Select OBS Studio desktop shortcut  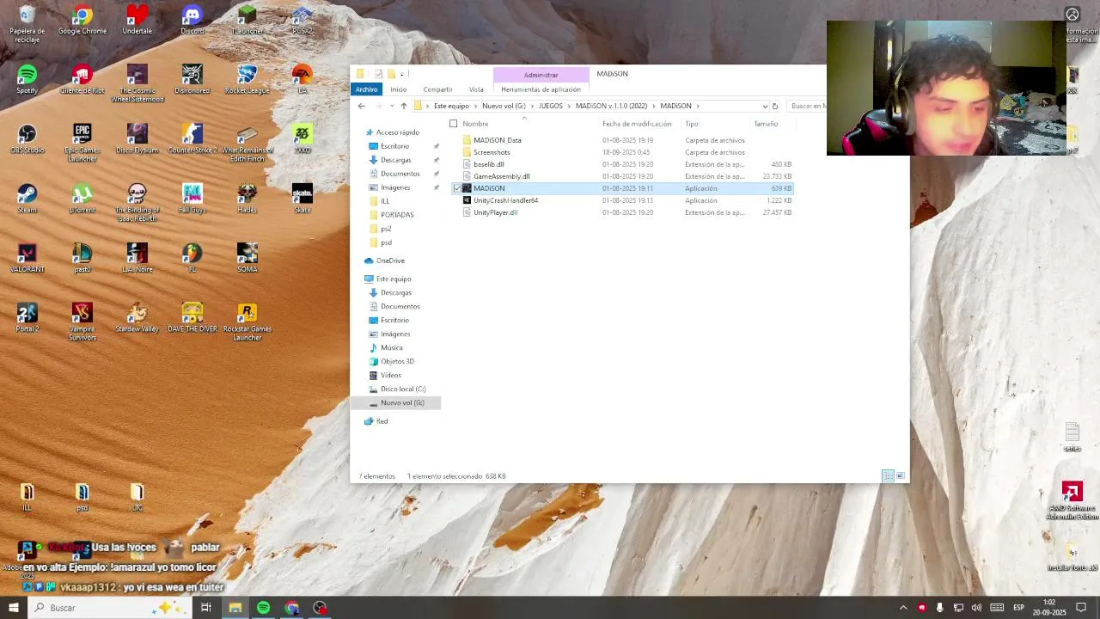27,139
